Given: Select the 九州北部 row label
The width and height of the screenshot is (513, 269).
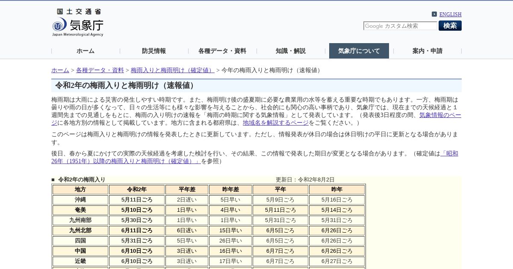Looking at the screenshot, I should point(80,231).
